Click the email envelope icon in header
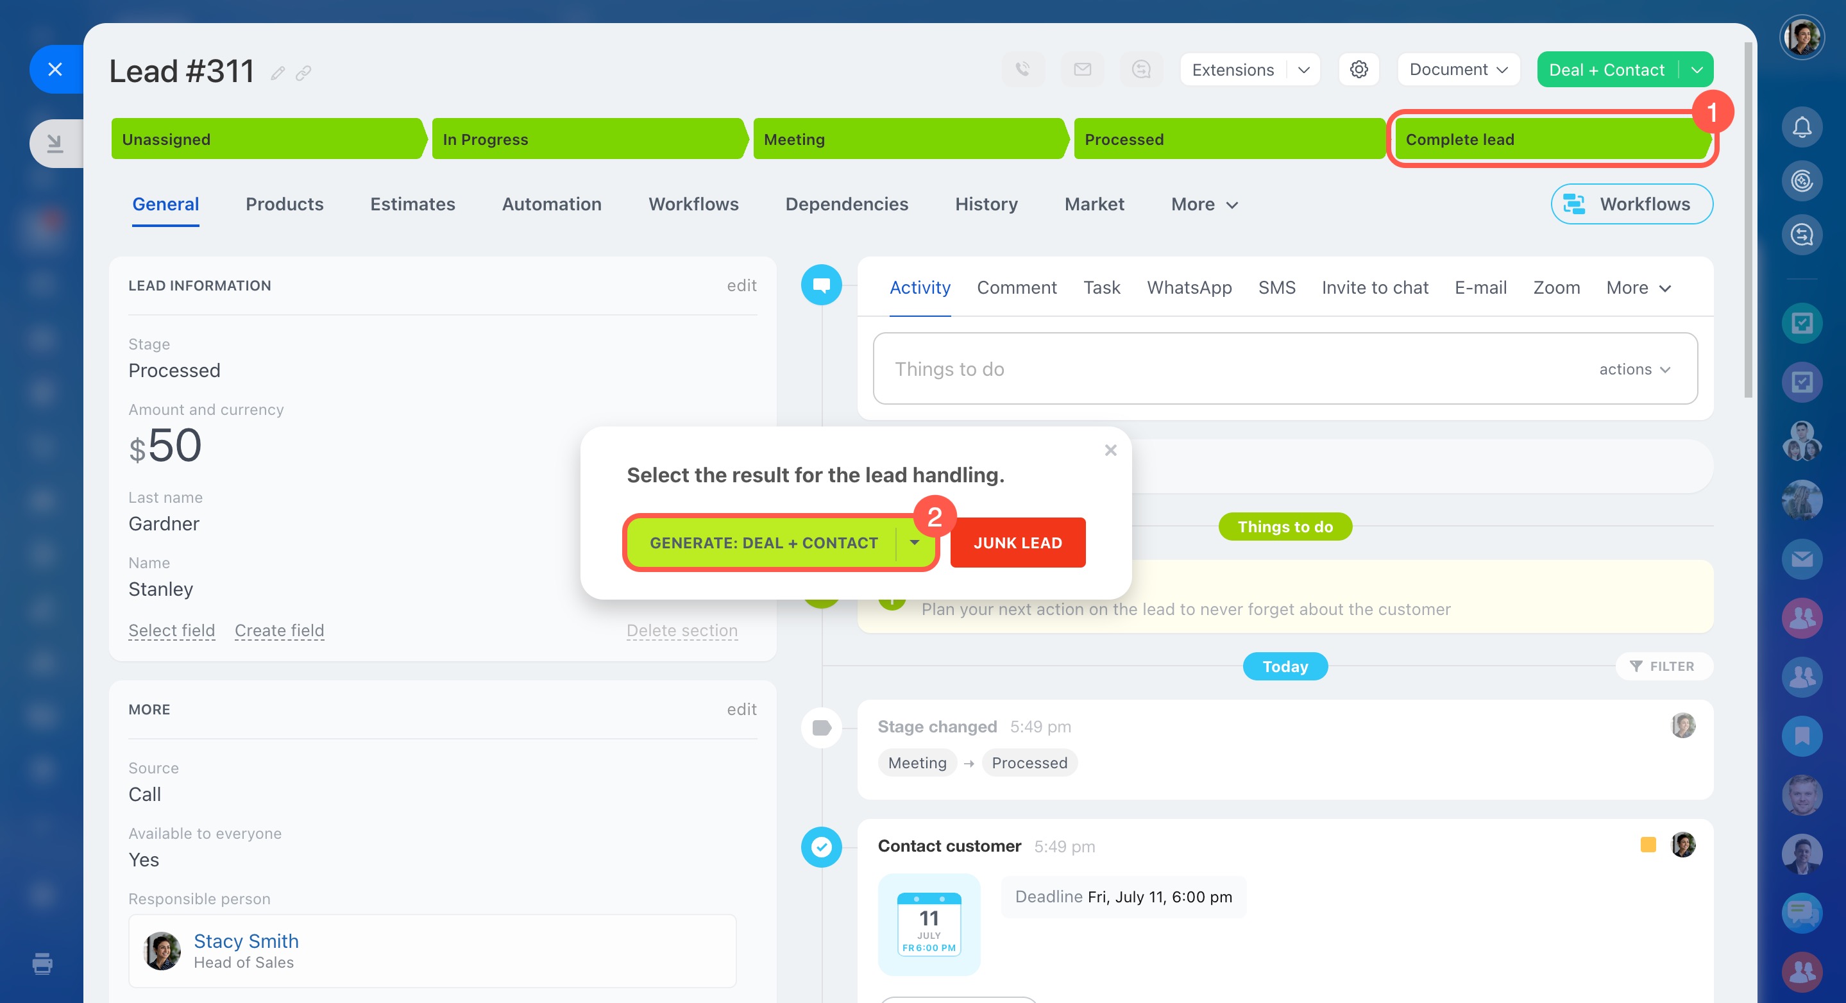Image resolution: width=1846 pixels, height=1003 pixels. coord(1082,69)
